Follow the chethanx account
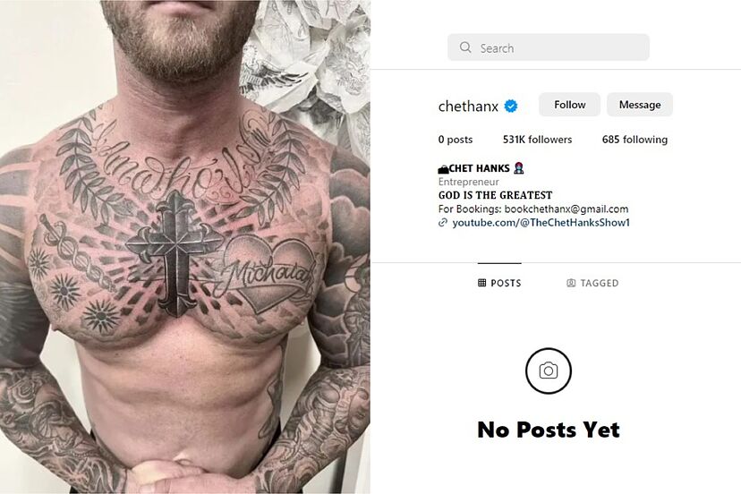The height and width of the screenshot is (494, 741). tap(569, 105)
